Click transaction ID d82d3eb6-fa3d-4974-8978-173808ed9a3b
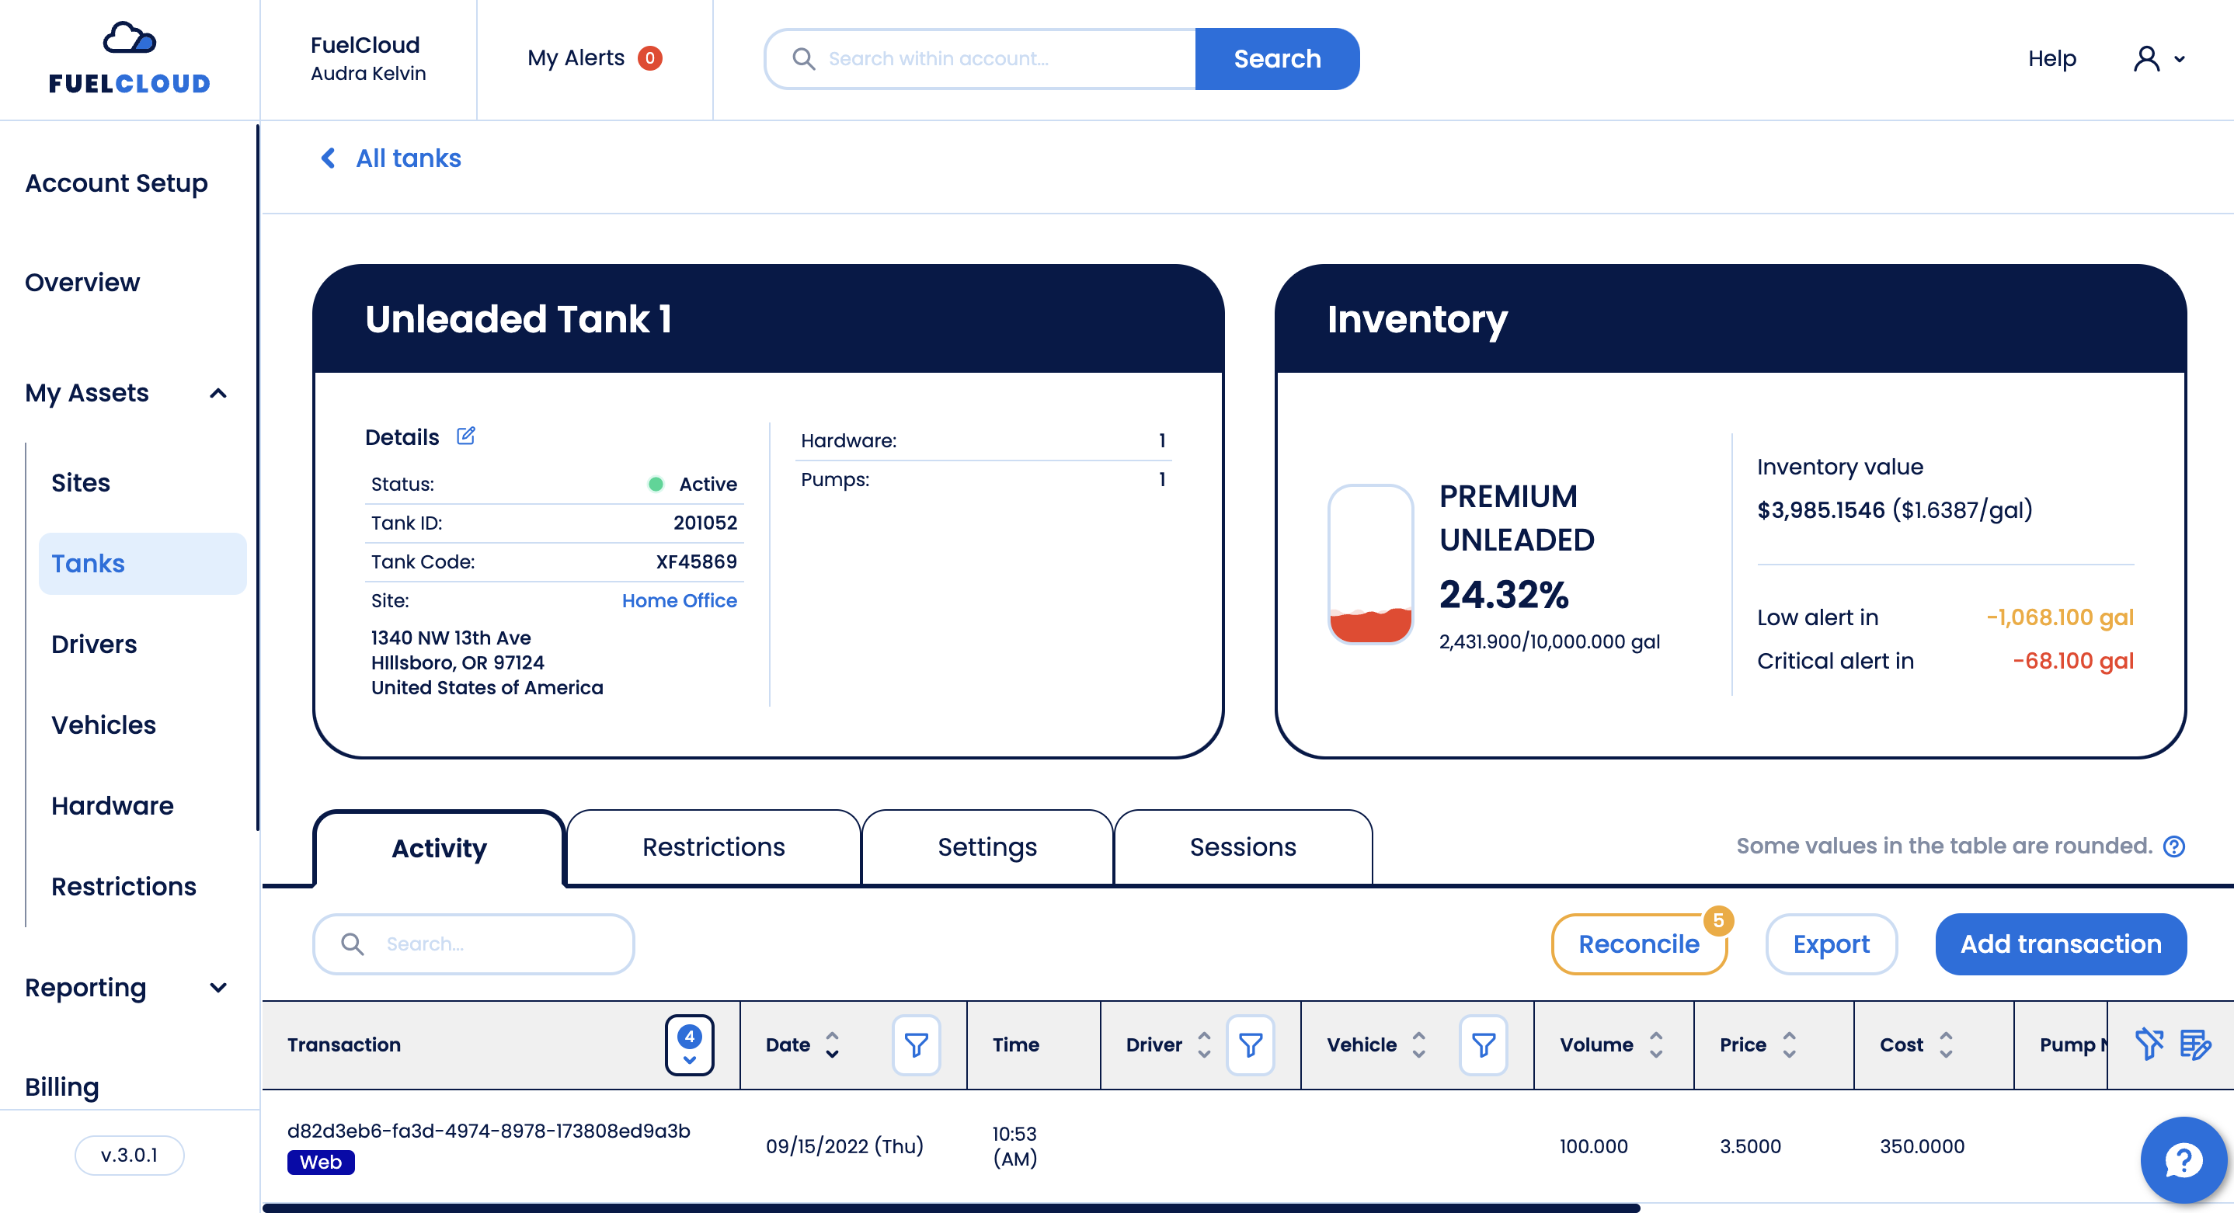 tap(489, 1131)
